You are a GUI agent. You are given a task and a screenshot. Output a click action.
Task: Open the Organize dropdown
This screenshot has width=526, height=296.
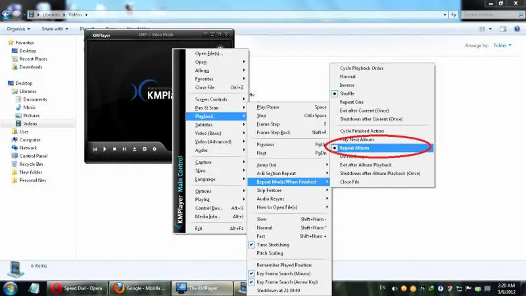click(x=18, y=29)
